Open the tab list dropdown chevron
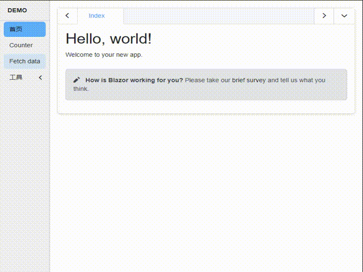This screenshot has height=272, width=363. (344, 16)
